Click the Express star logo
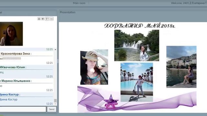 [x=111, y=102]
